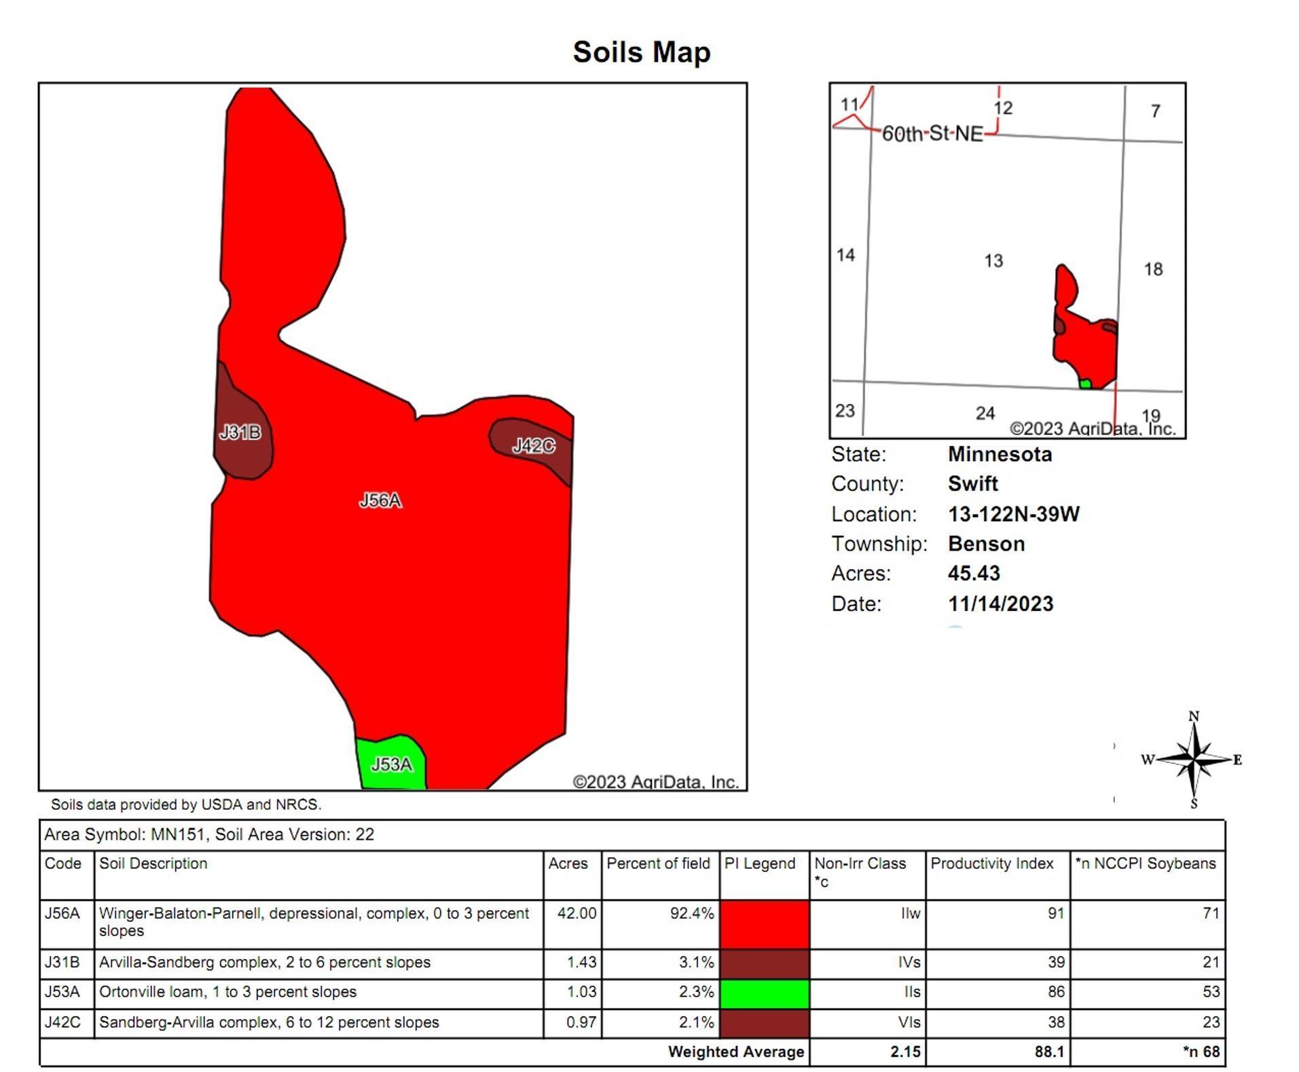The width and height of the screenshot is (1299, 1072).
Task: Click the 60th St NE road label
Action: coord(932,134)
